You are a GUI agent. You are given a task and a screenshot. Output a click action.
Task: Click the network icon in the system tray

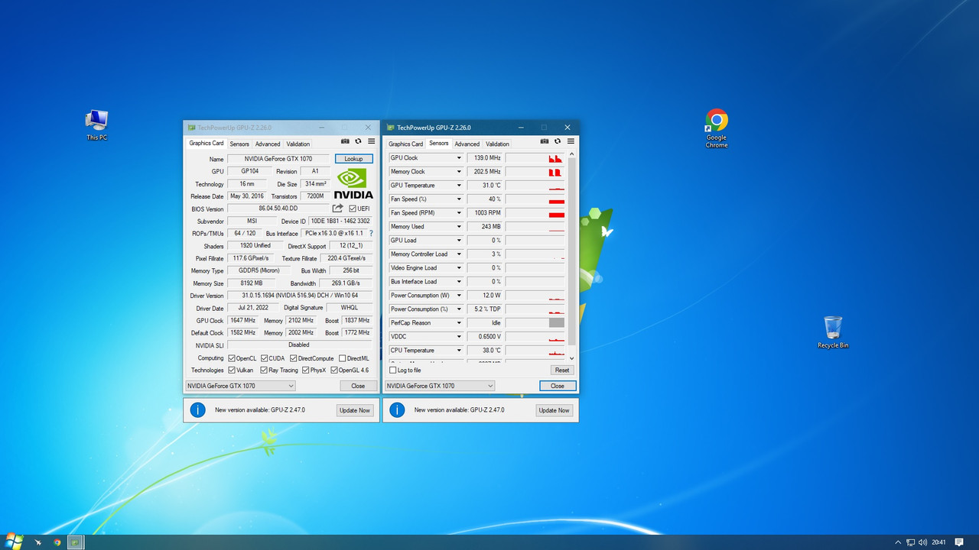click(x=909, y=542)
